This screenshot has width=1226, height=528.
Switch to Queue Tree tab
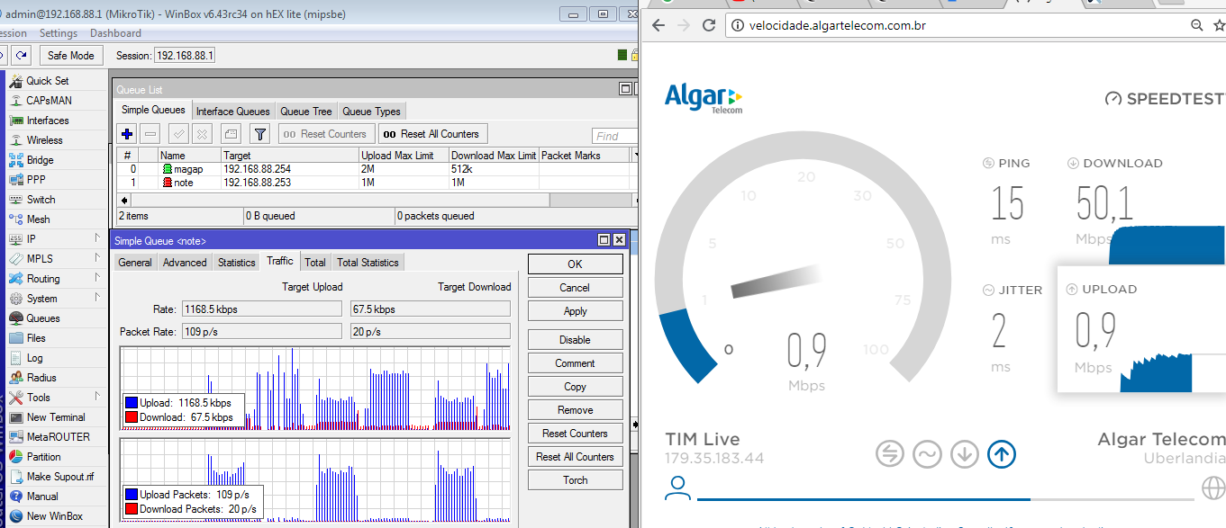[x=306, y=112]
